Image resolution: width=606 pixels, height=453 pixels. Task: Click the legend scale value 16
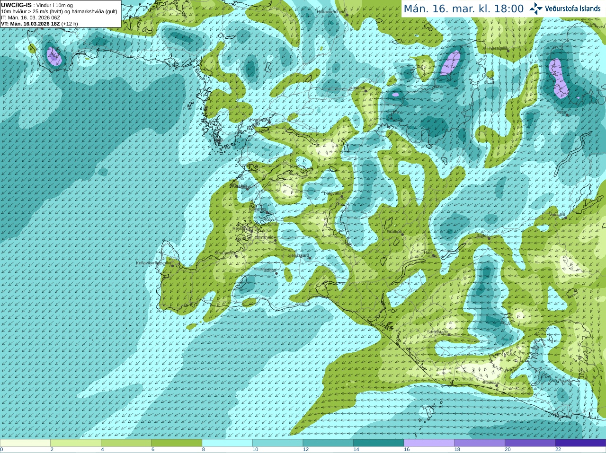coord(407,450)
